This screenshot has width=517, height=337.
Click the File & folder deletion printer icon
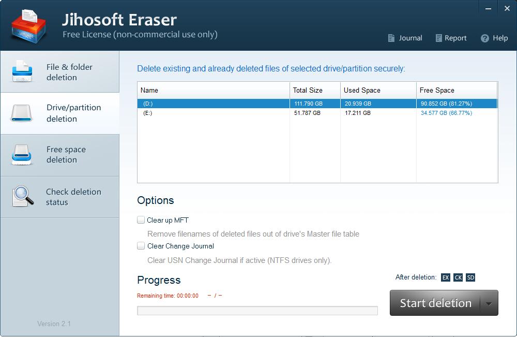point(22,72)
